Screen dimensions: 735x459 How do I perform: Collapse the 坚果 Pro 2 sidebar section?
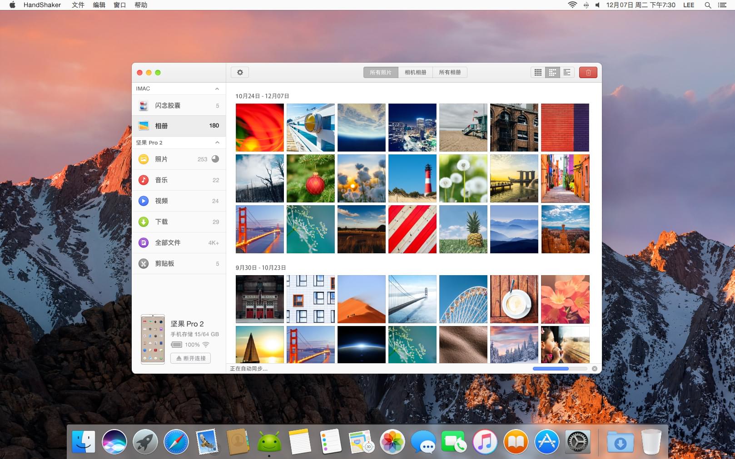point(217,143)
